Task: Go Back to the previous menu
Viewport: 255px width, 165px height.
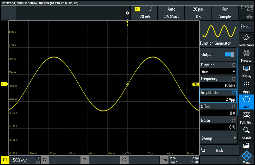Action: coord(219,150)
